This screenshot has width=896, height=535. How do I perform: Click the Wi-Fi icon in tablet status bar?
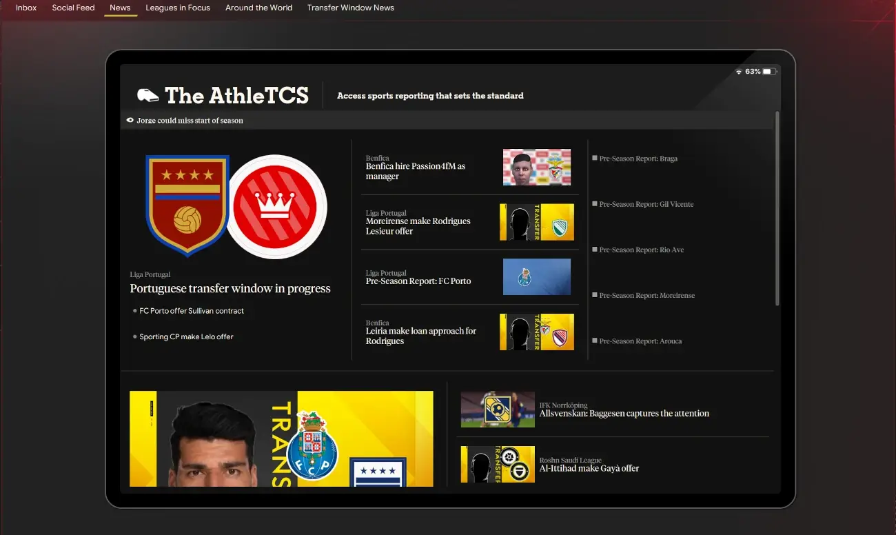click(739, 72)
